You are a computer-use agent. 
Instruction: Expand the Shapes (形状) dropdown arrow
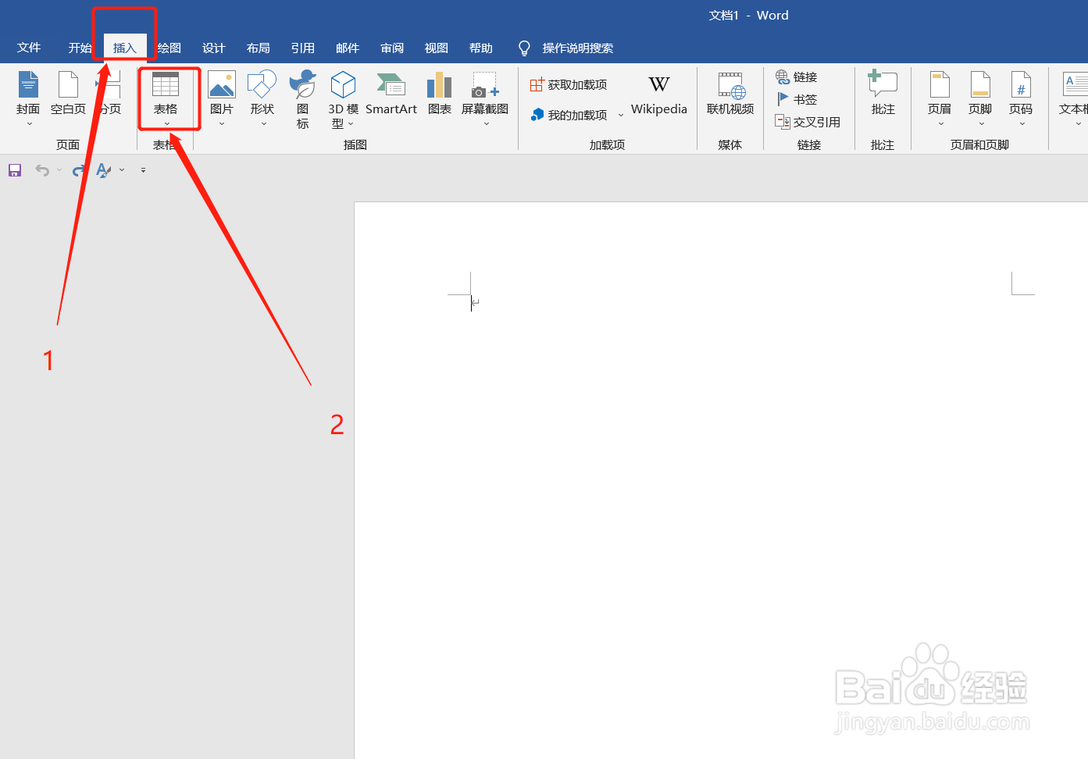pos(264,123)
